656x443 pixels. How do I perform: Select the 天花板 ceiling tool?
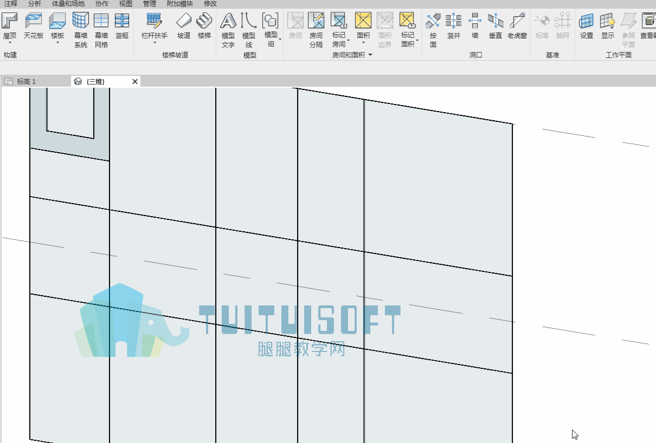pyautogui.click(x=34, y=26)
